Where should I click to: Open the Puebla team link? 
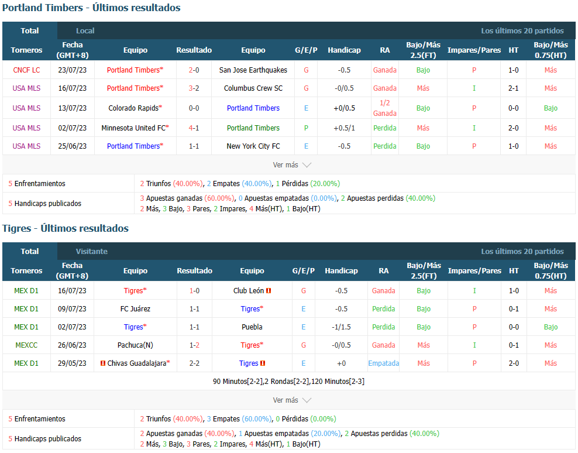point(252,327)
